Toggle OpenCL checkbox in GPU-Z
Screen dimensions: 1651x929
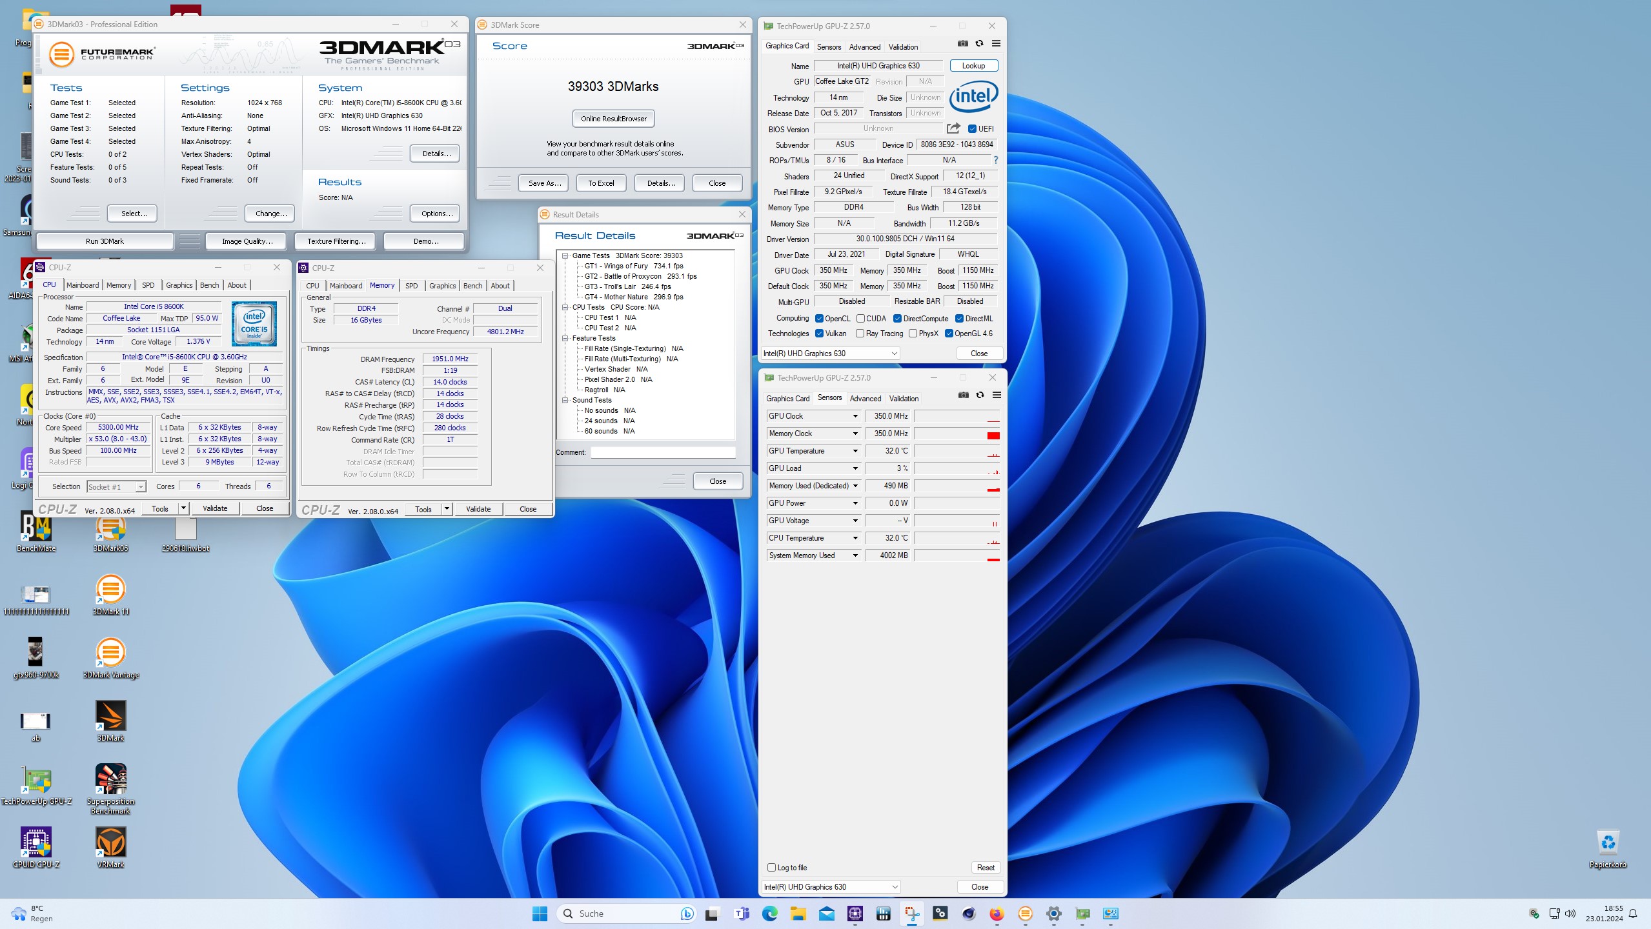[819, 319]
